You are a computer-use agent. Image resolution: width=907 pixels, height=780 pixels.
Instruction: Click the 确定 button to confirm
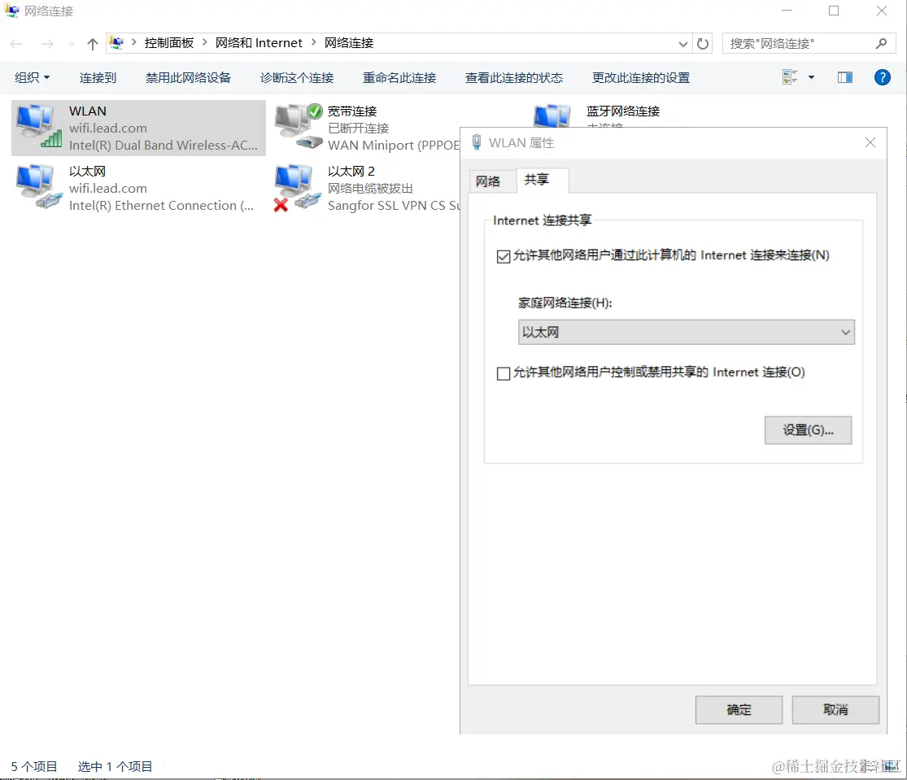pyautogui.click(x=738, y=709)
